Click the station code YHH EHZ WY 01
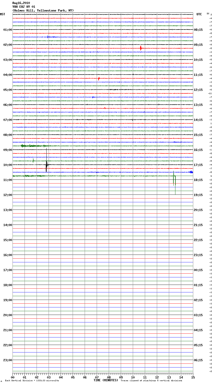 click(x=24, y=7)
